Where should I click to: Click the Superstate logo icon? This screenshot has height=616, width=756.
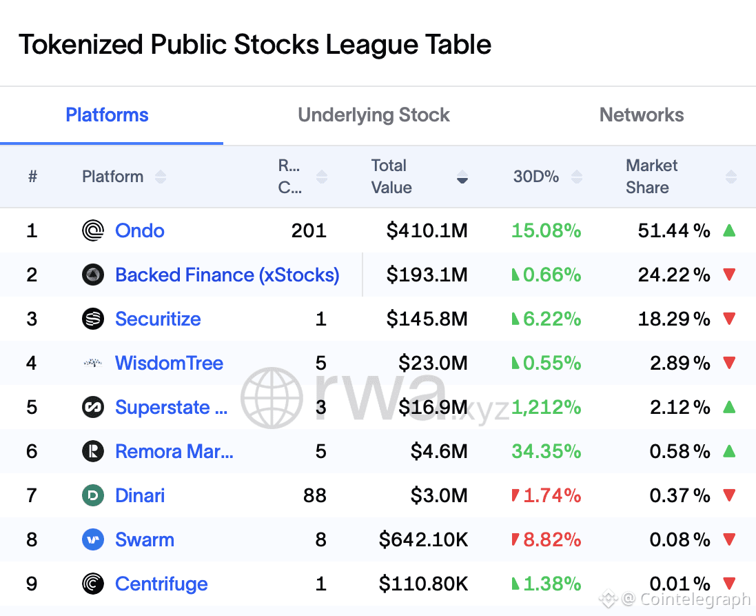pyautogui.click(x=93, y=407)
